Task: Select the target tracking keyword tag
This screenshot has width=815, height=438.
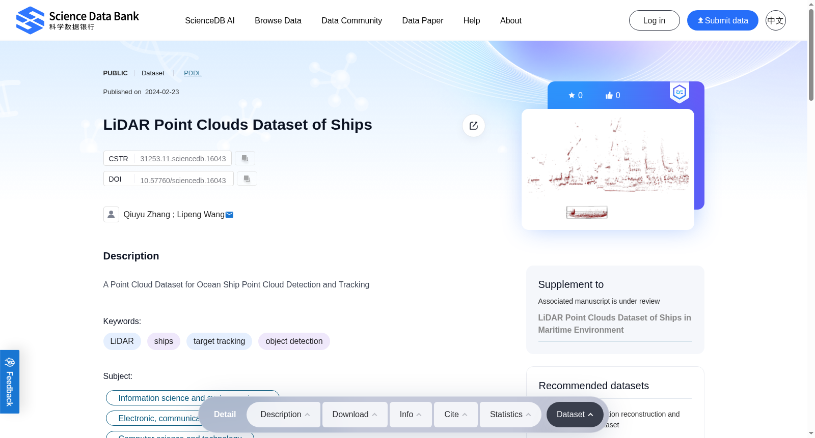Action: tap(219, 341)
